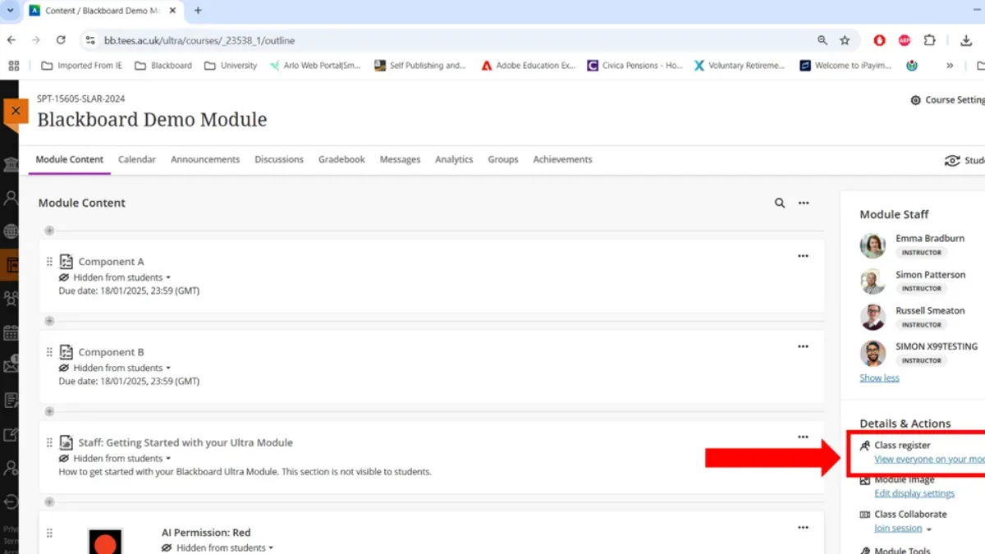
Task: Switch to the Calendar tab
Action: (137, 159)
